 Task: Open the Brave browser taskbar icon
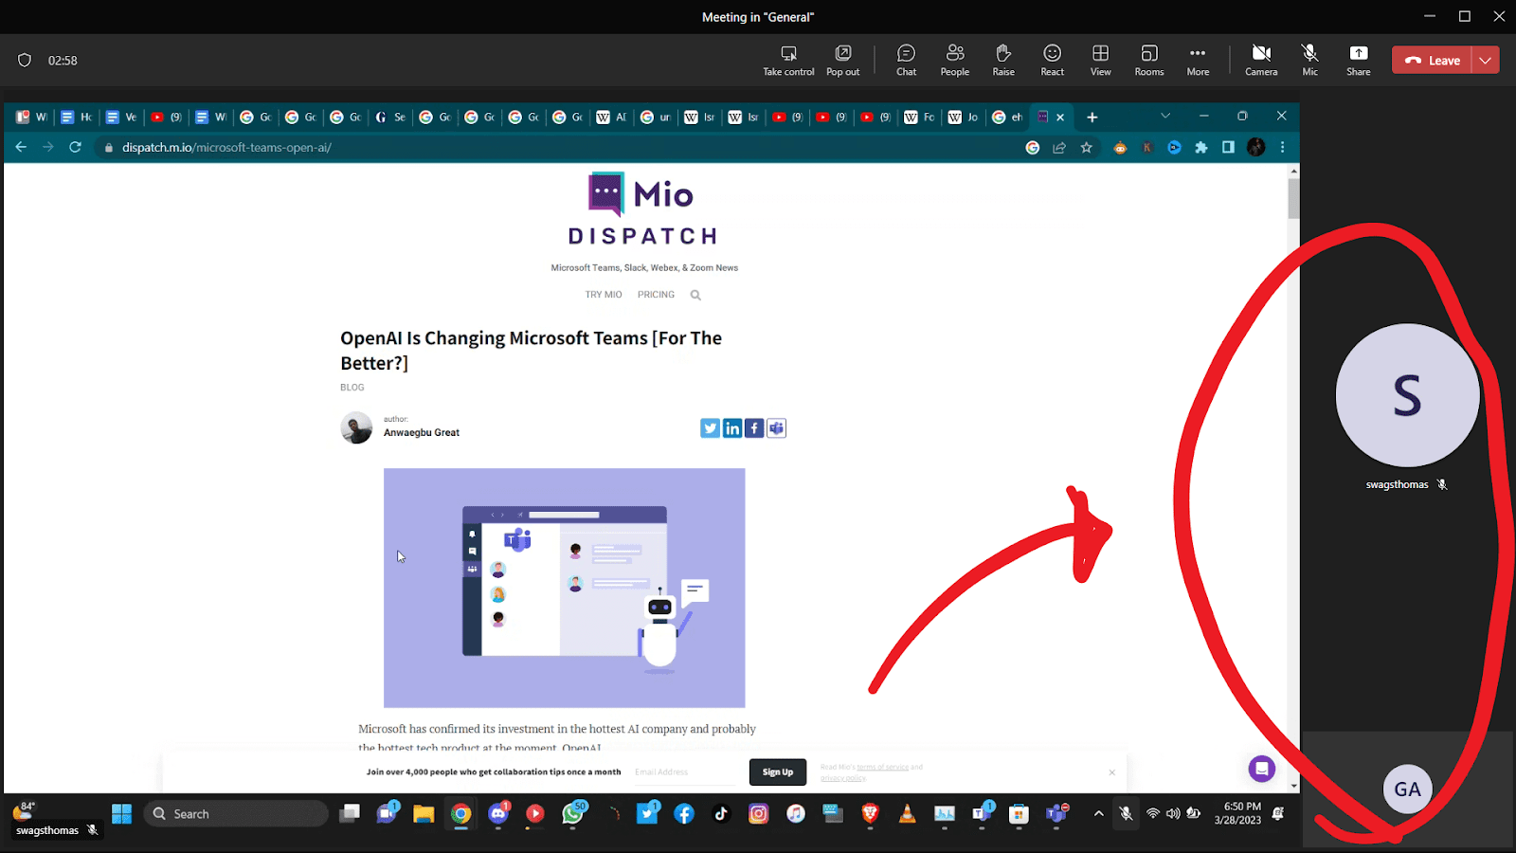point(870,813)
